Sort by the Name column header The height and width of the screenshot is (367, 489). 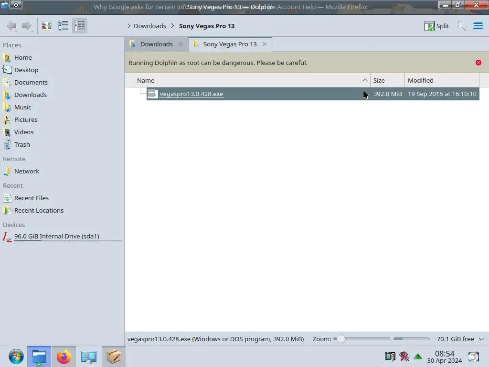(x=252, y=80)
